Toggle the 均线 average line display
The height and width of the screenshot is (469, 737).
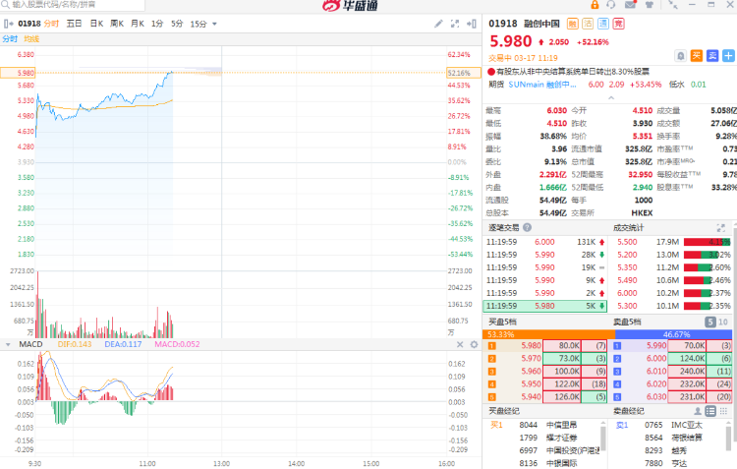click(x=31, y=39)
